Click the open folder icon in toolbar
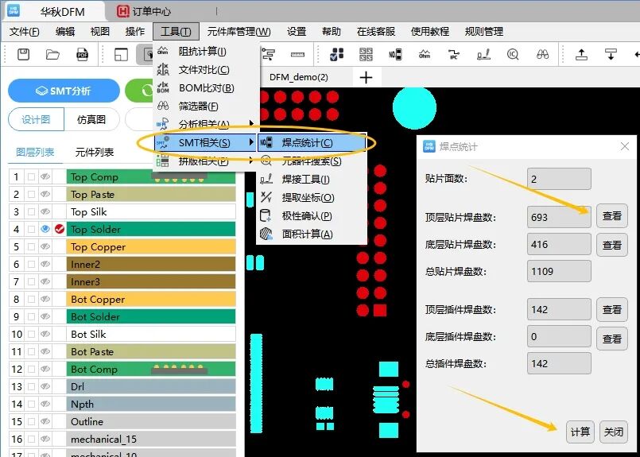 52,54
